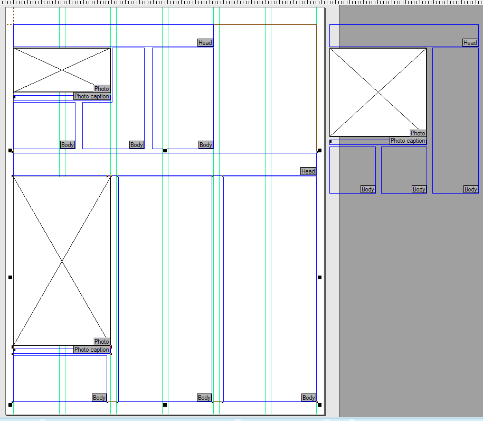The height and width of the screenshot is (421, 483).
Task: Click the top-right selection handle of selected article
Action: click(319, 150)
